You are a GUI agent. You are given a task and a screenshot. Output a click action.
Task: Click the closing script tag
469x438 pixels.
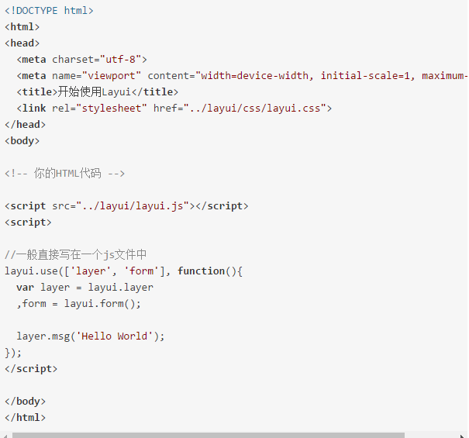pyautogui.click(x=31, y=369)
